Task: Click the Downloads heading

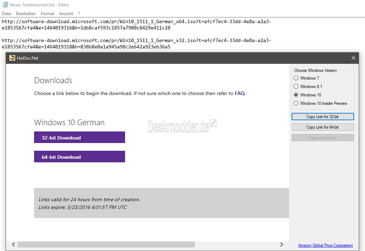Action: [x=53, y=80]
